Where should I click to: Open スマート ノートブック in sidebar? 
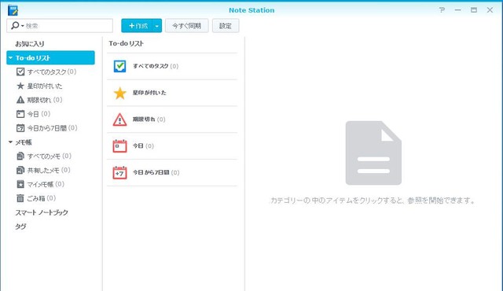pos(42,212)
